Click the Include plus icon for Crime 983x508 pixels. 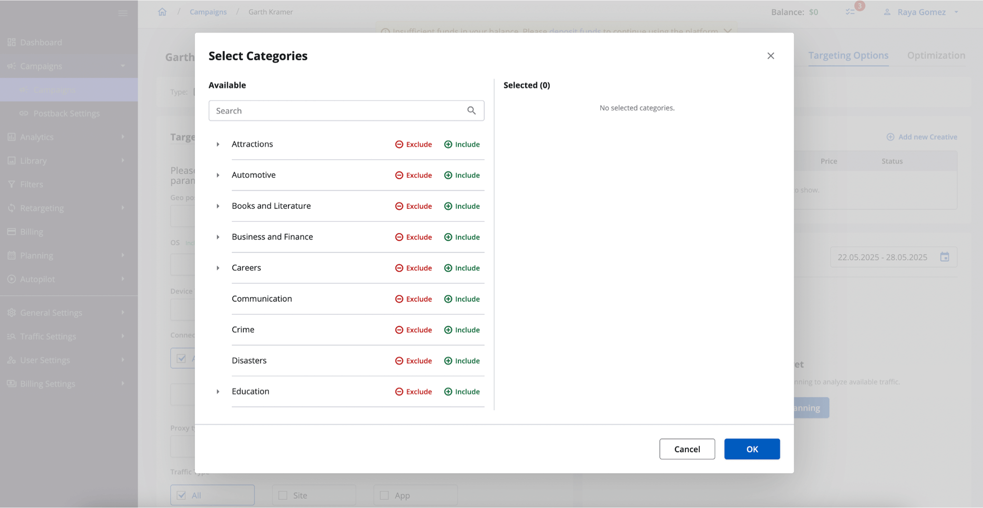448,330
